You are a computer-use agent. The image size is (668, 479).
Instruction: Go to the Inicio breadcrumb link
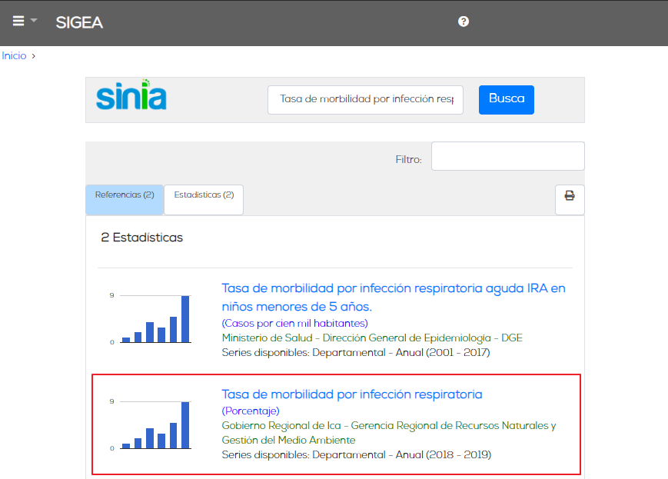pyautogui.click(x=14, y=56)
